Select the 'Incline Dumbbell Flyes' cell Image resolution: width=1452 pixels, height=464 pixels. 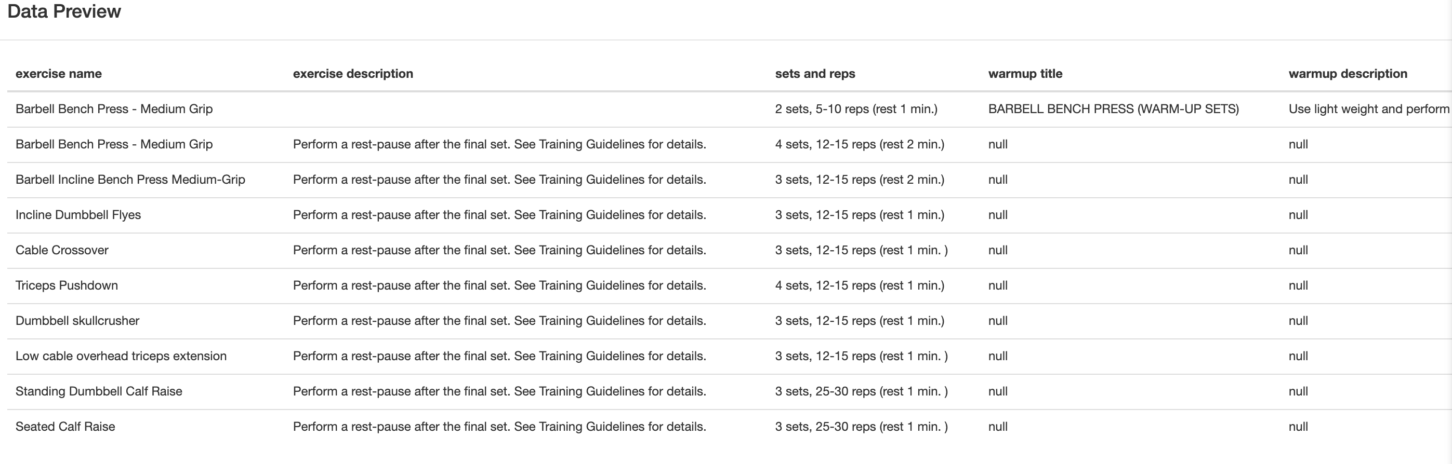click(x=78, y=214)
